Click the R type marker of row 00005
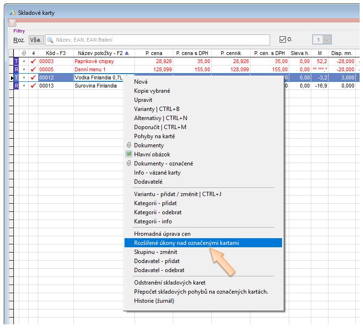The image size is (363, 330). (16, 70)
